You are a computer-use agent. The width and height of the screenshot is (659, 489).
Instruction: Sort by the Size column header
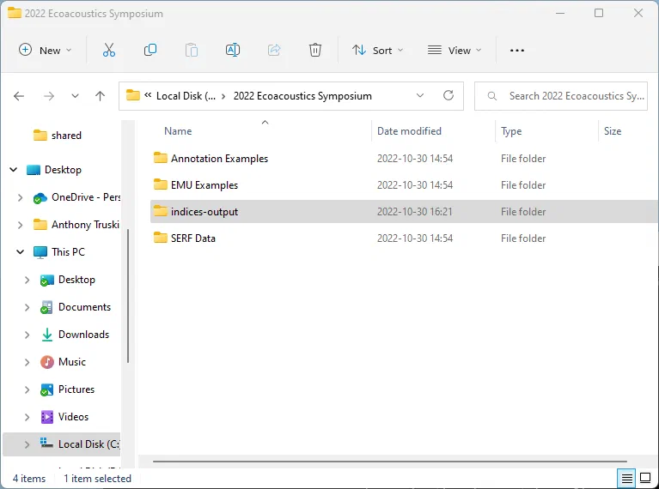click(613, 131)
